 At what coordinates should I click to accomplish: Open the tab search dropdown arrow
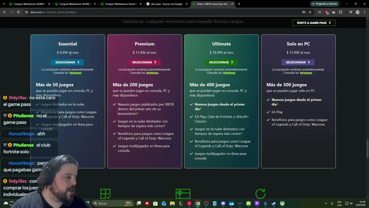coord(4,4)
